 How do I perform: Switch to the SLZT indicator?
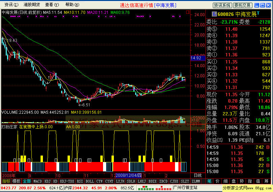(x=185, y=181)
